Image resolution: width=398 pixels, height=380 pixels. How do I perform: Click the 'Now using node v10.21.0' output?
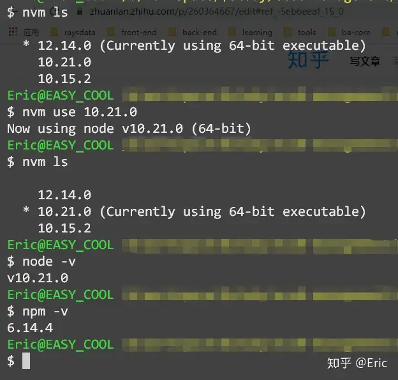click(x=129, y=128)
